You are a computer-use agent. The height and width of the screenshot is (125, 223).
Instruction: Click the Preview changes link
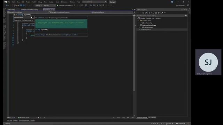point(40,35)
